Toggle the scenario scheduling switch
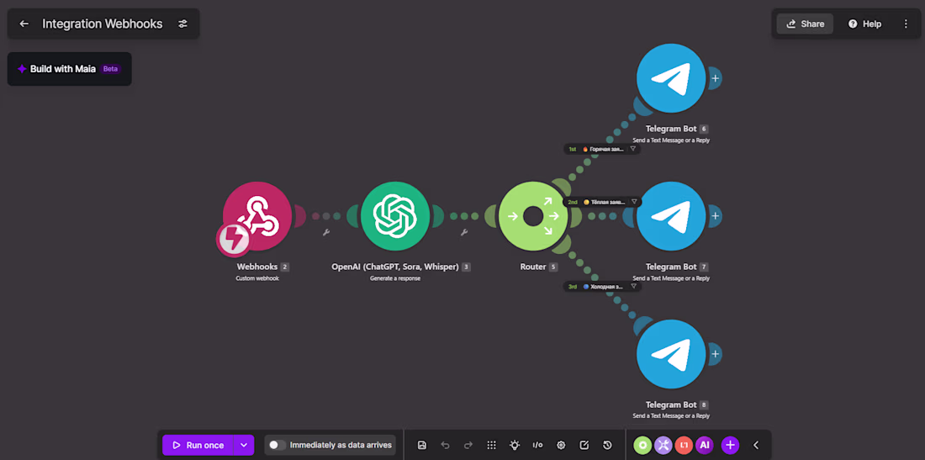The image size is (925, 460). click(x=277, y=445)
